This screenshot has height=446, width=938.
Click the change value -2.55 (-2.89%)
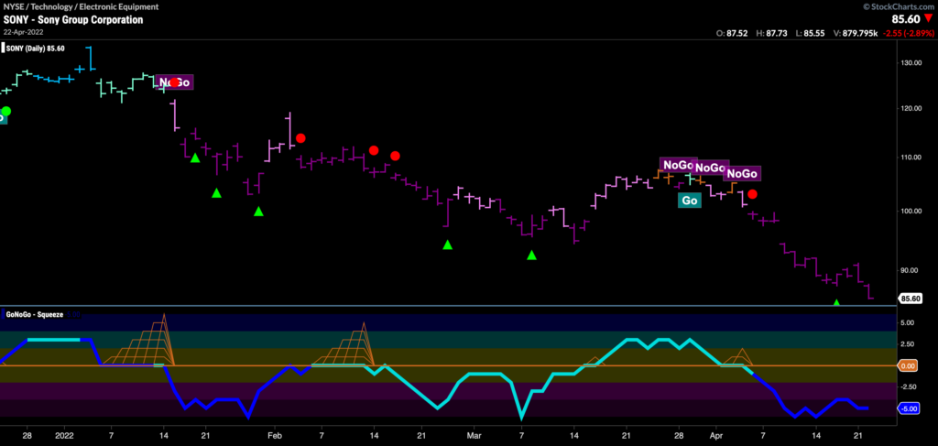[x=908, y=34]
